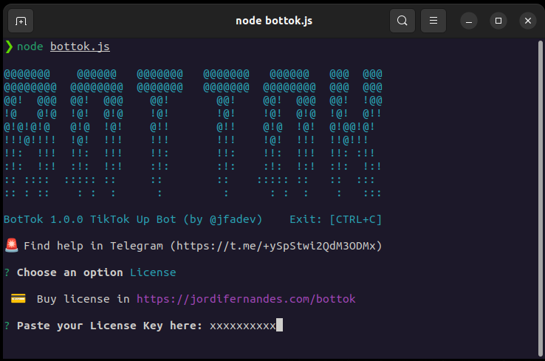This screenshot has width=545, height=361.
Task: Click the license key input
Action: 246,326
